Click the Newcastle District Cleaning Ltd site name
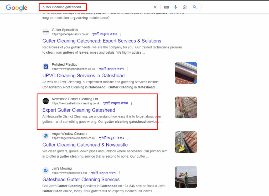This screenshot has height=196, width=269. click(x=75, y=99)
